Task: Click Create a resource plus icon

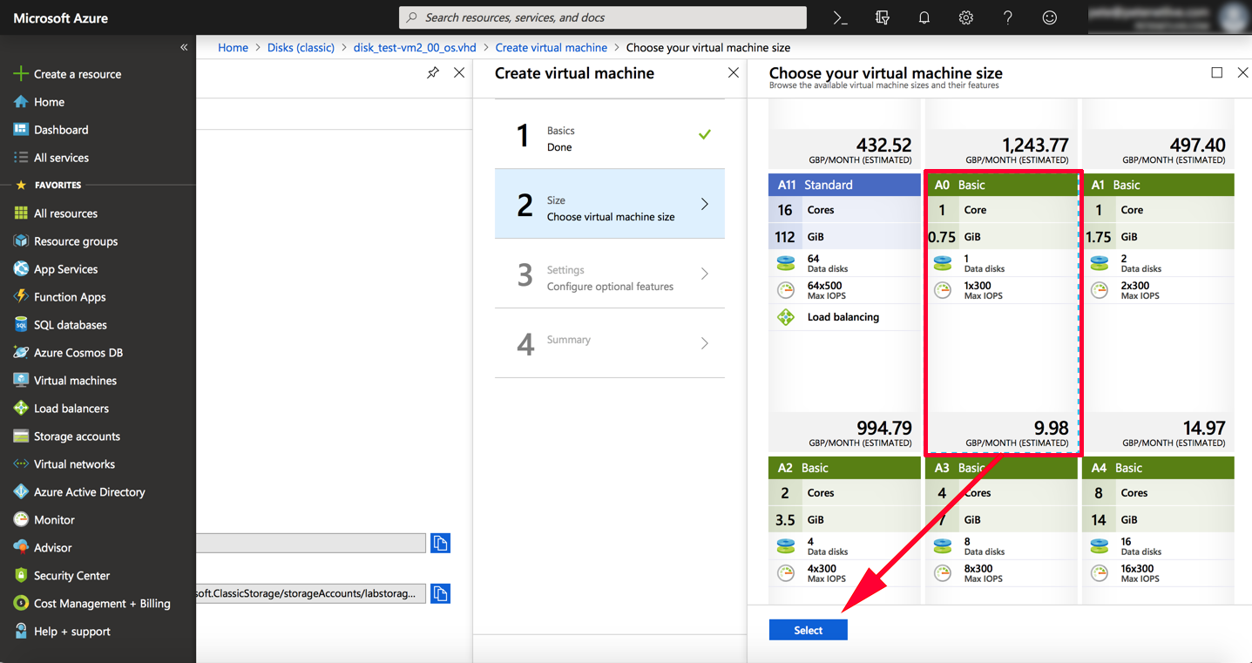Action: (x=21, y=74)
